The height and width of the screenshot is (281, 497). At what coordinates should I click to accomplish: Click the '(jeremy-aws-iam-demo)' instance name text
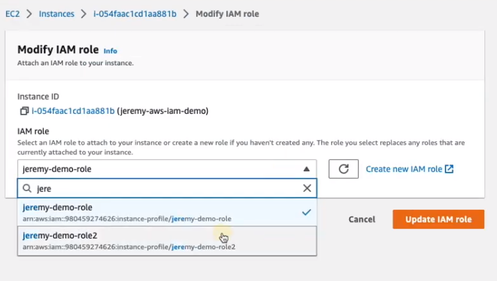(163, 111)
